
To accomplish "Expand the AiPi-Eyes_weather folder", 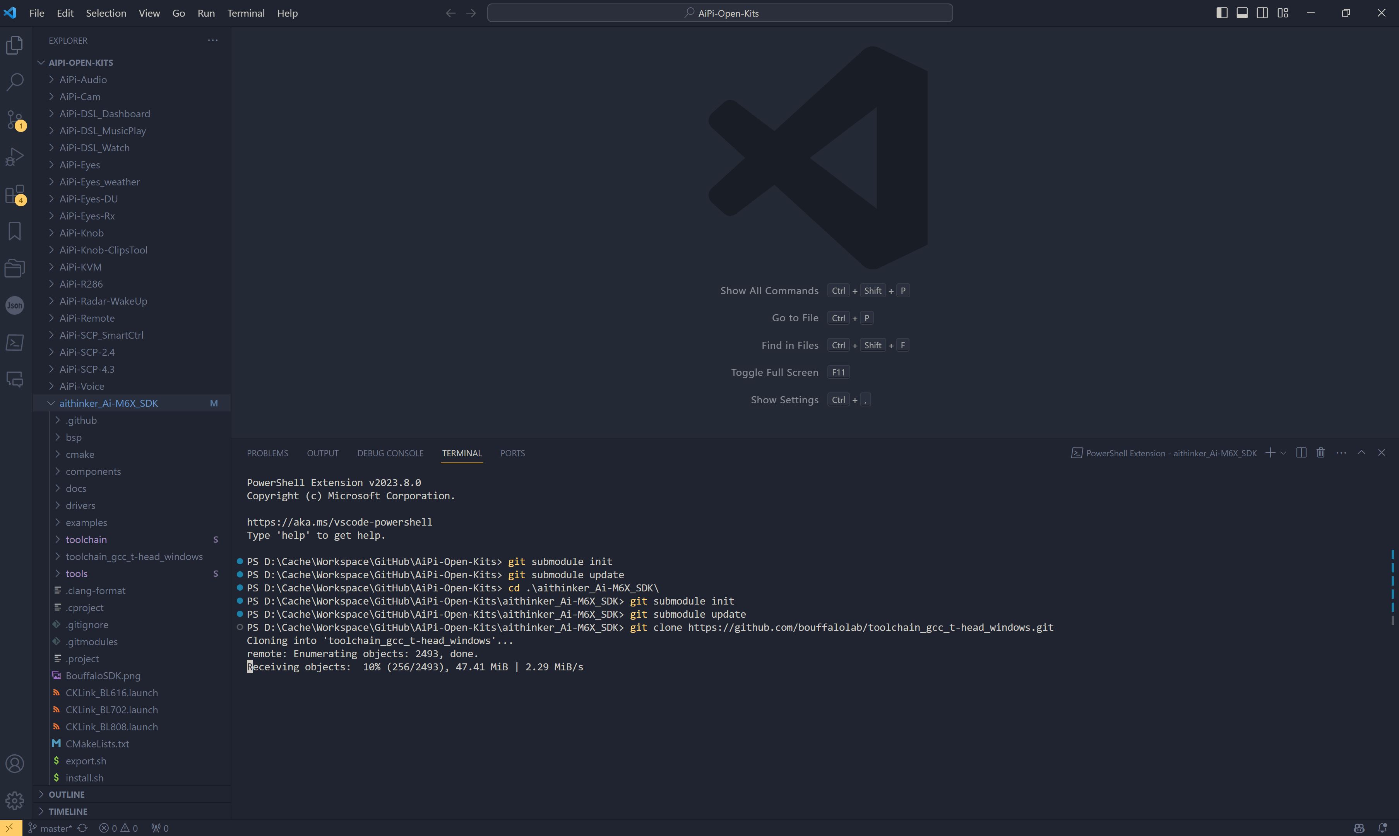I will click(x=132, y=182).
